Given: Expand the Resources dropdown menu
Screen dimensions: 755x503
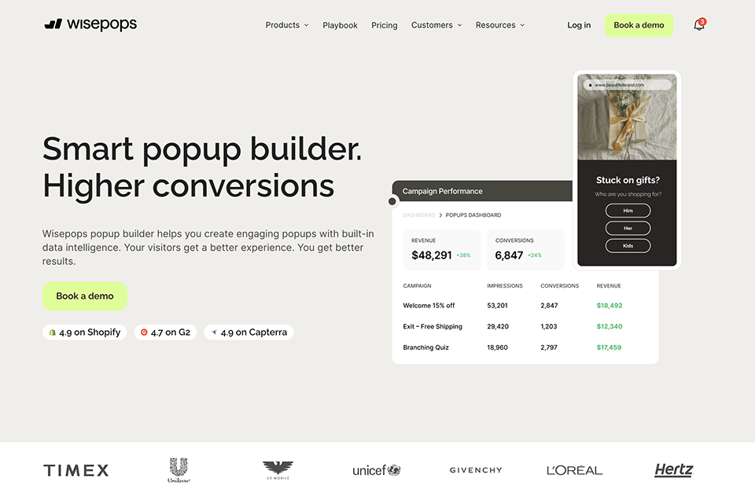Looking at the screenshot, I should [x=500, y=25].
